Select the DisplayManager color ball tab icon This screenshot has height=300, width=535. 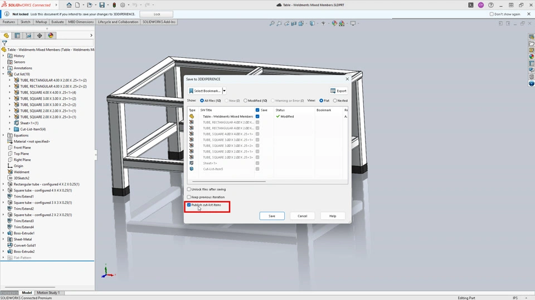click(51, 36)
